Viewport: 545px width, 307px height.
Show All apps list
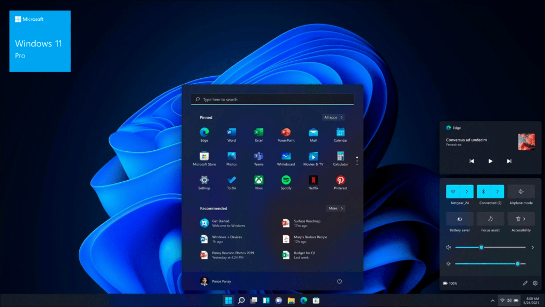(333, 117)
